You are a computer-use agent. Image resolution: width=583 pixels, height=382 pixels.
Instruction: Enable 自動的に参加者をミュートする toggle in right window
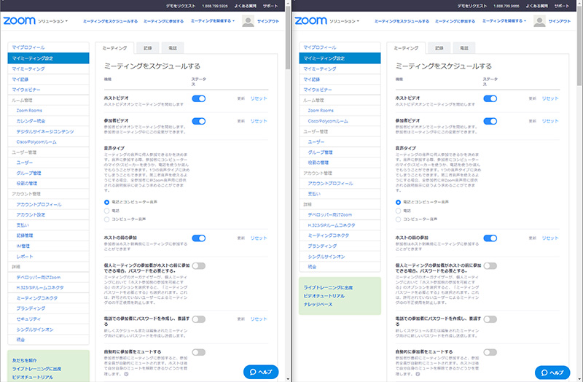click(x=490, y=351)
